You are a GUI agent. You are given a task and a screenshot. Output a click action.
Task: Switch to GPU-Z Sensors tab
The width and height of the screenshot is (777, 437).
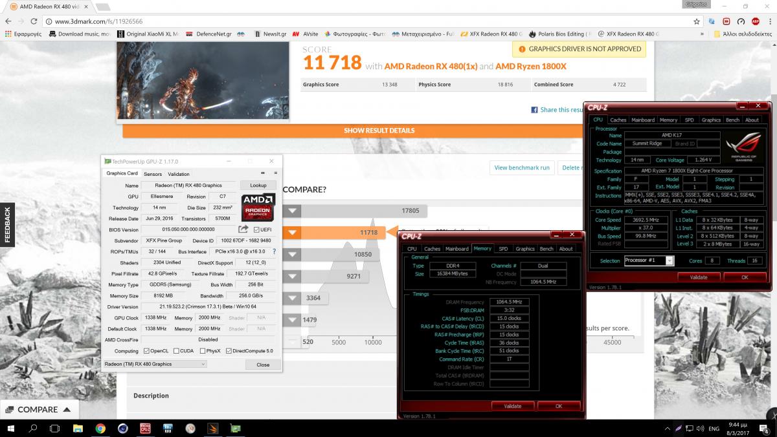point(153,174)
